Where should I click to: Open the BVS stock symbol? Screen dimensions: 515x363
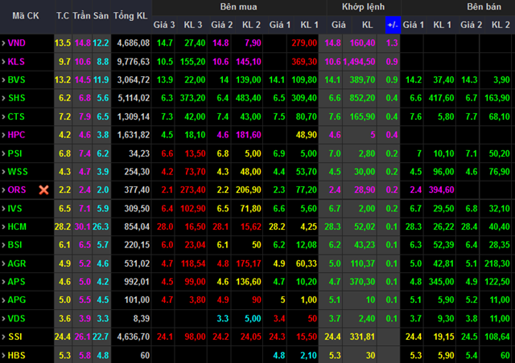pyautogui.click(x=16, y=80)
